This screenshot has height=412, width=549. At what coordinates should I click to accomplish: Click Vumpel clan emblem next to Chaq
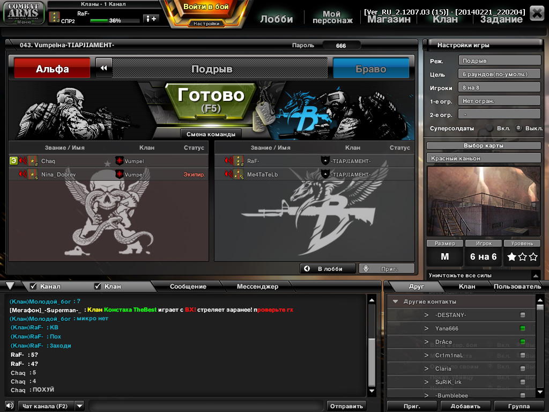coord(120,161)
